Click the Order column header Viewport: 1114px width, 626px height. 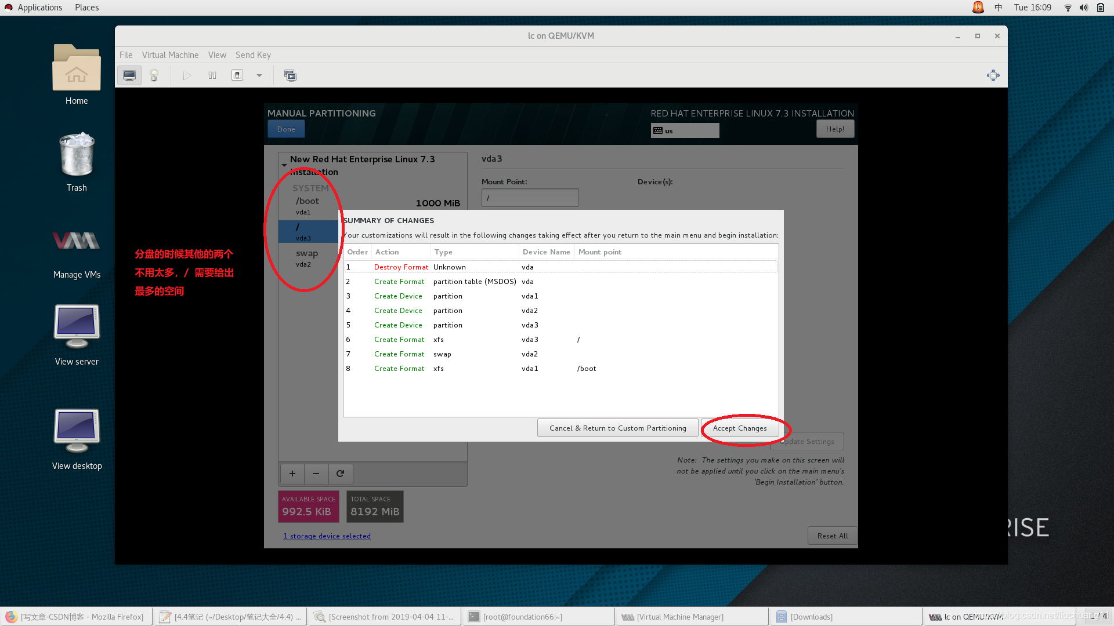pos(357,252)
